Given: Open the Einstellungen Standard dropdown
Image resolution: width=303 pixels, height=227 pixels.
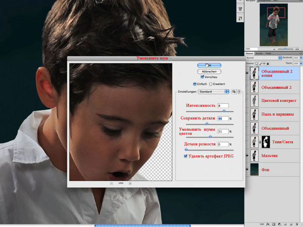Looking at the screenshot, I should (x=214, y=92).
